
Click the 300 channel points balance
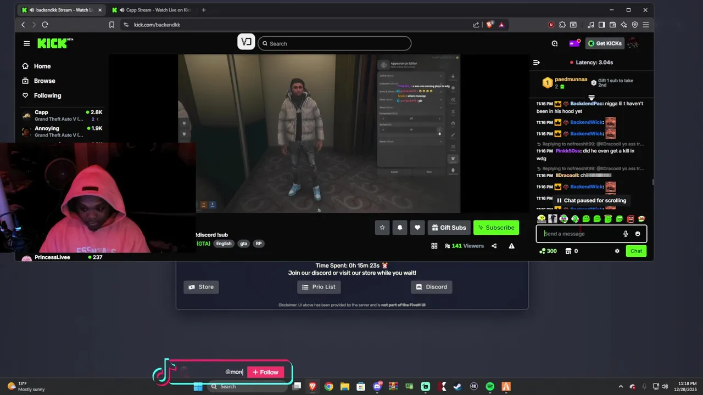[548, 251]
